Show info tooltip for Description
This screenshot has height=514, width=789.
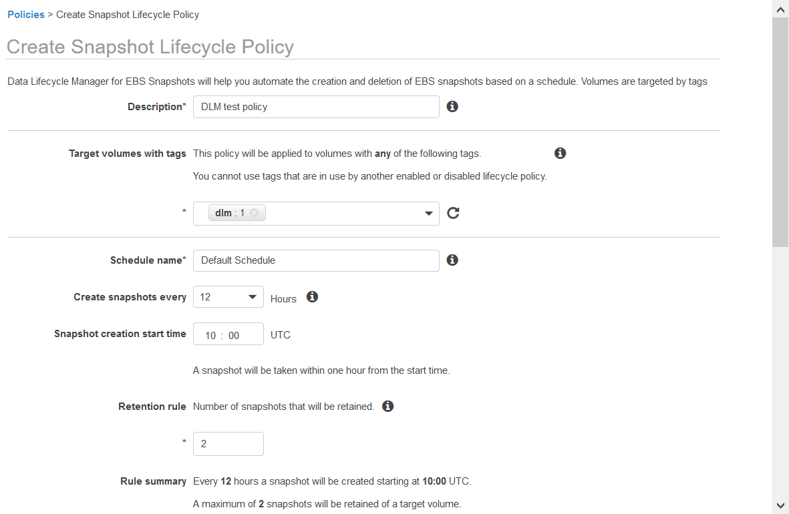[x=452, y=107]
